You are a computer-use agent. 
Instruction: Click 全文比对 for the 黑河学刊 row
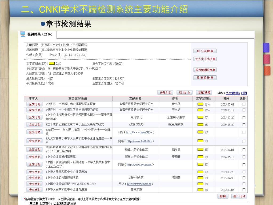[x=34, y=117]
